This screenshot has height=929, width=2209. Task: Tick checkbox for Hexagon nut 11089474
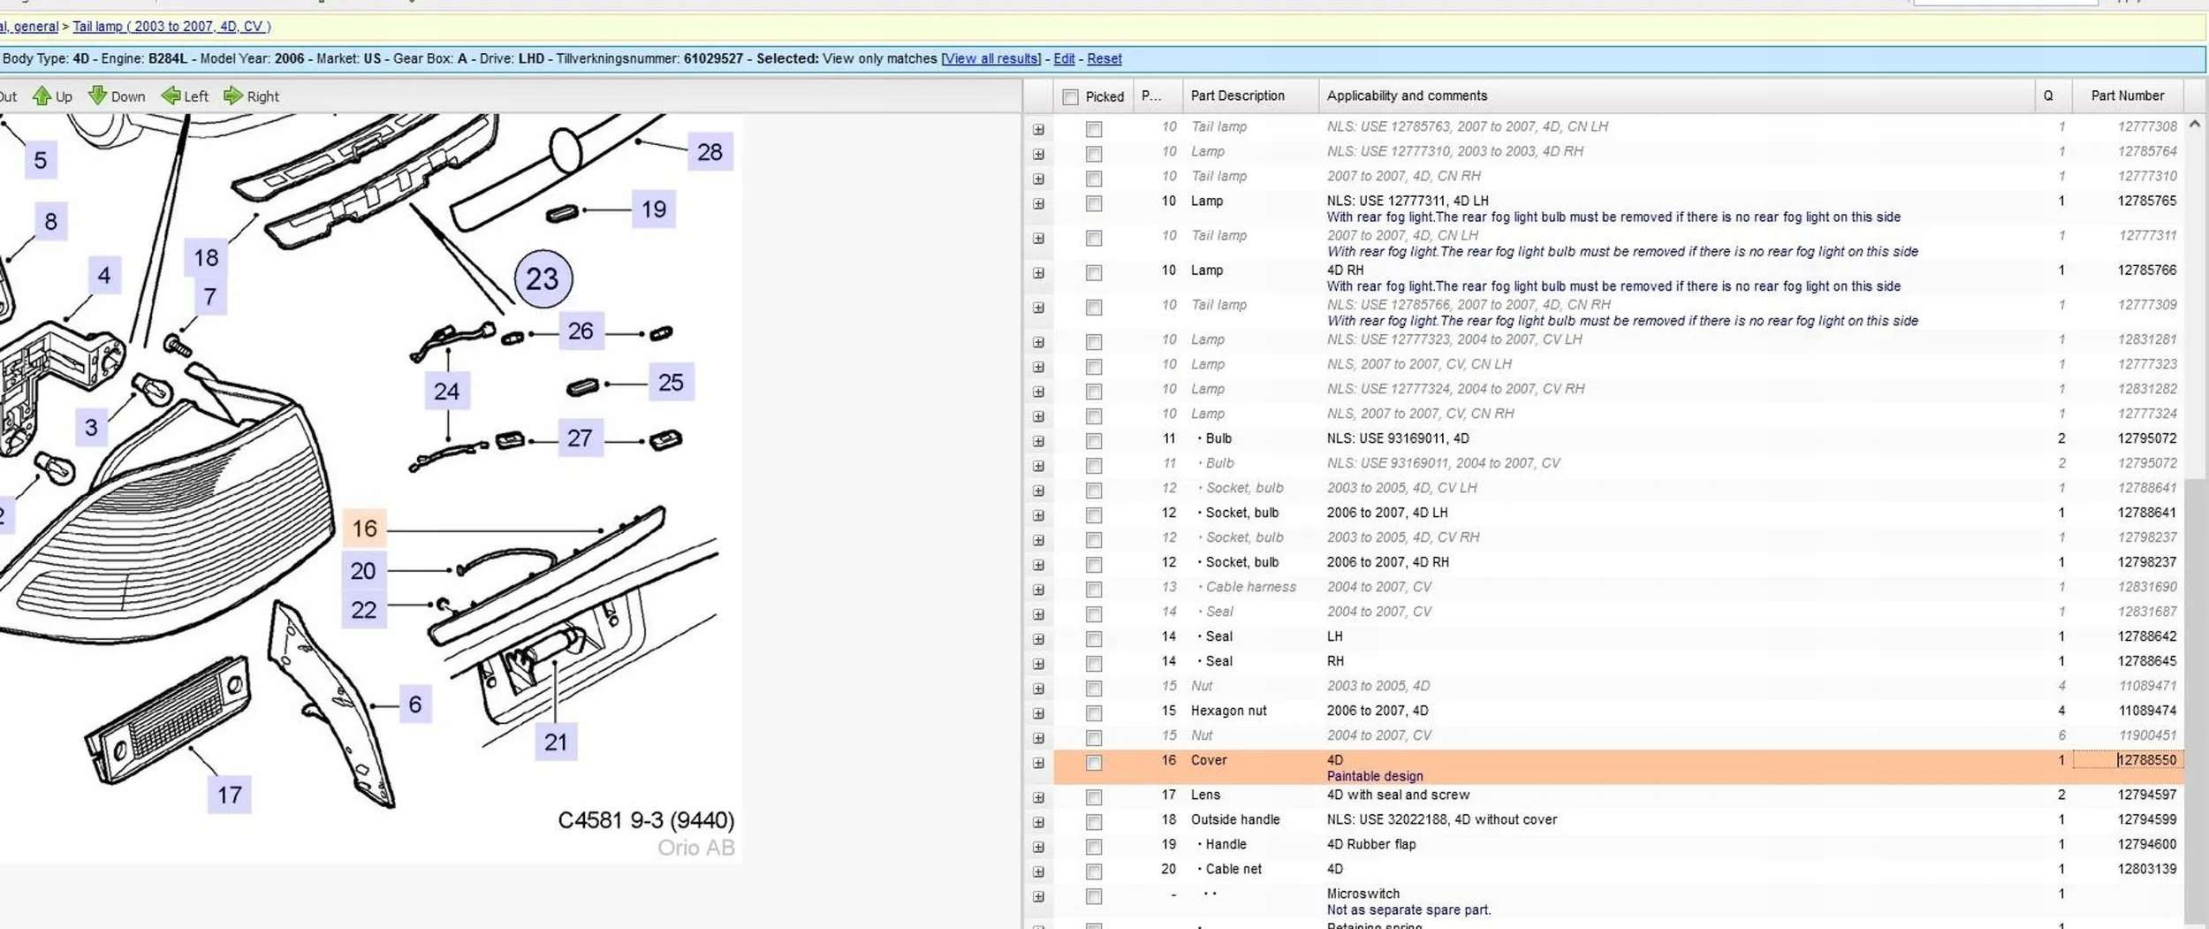click(x=1094, y=712)
